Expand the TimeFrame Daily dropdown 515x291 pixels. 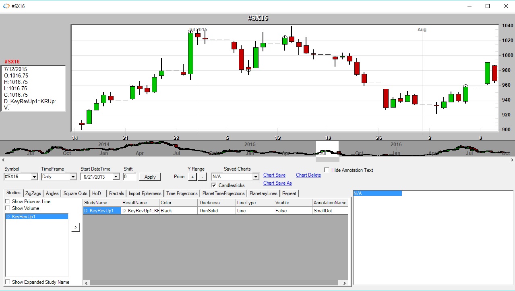73,177
